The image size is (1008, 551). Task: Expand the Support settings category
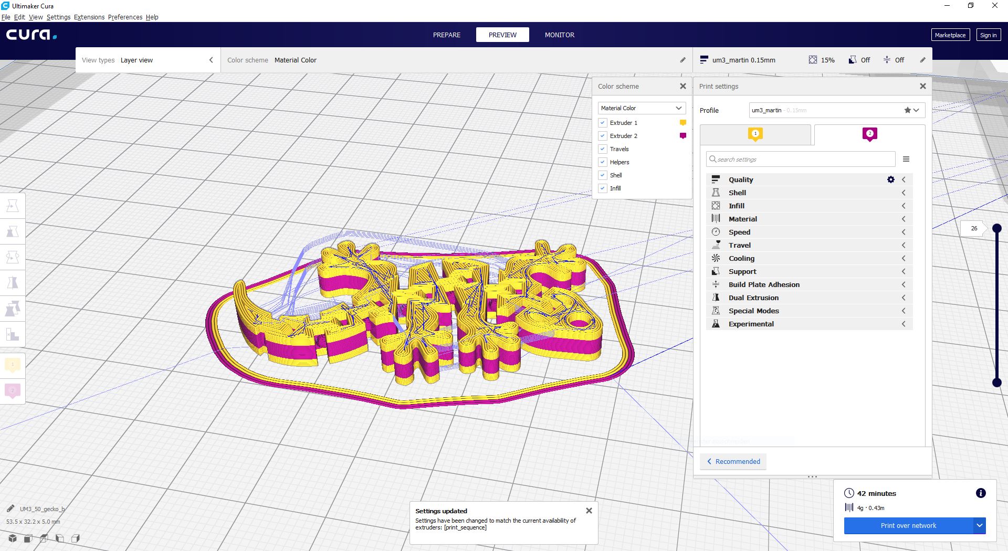(x=809, y=271)
